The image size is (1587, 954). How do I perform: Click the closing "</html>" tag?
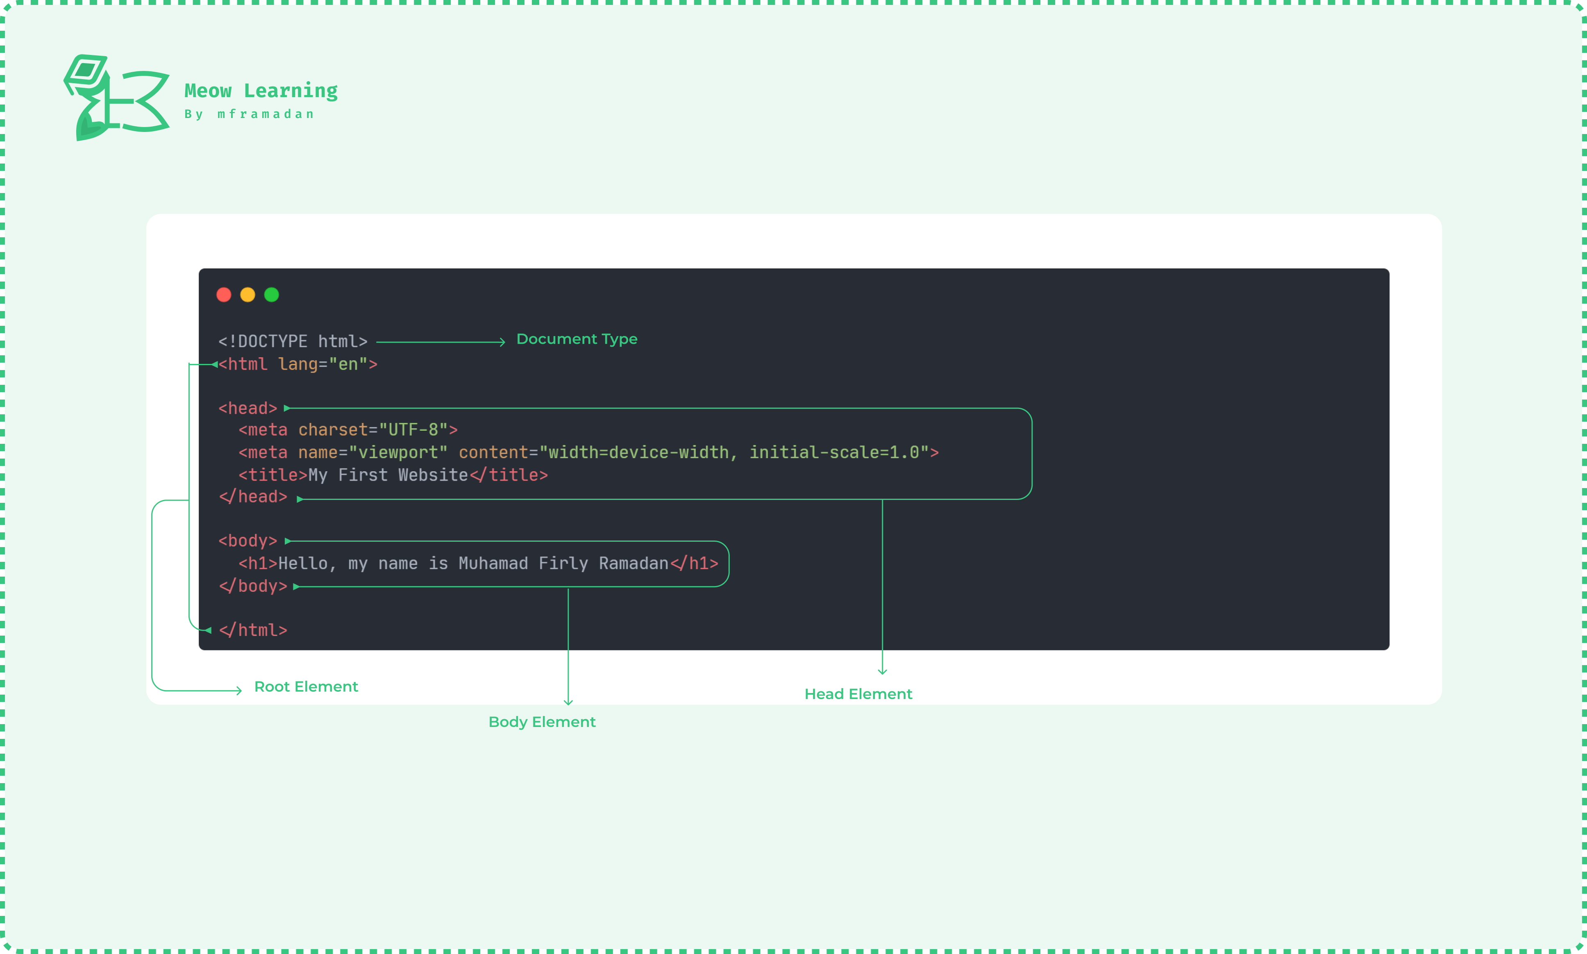coord(252,630)
